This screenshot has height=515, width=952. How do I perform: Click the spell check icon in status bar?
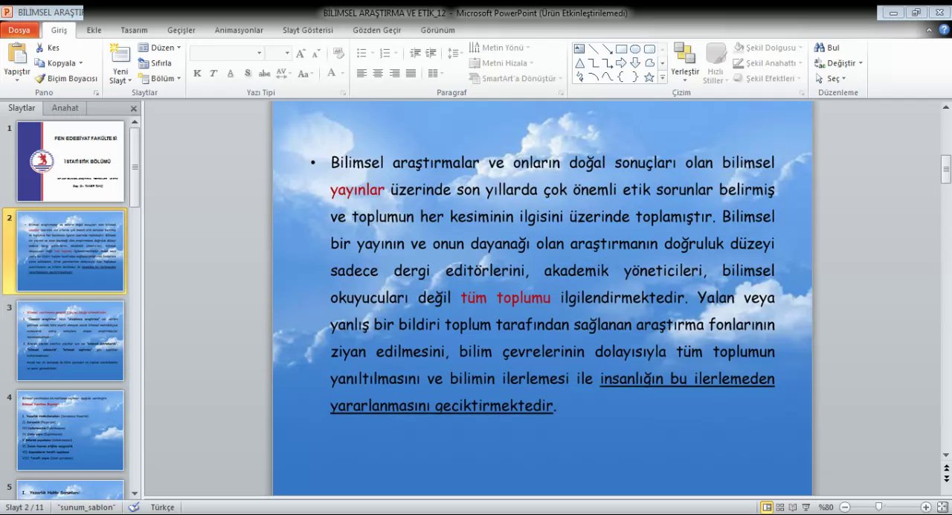coord(134,507)
